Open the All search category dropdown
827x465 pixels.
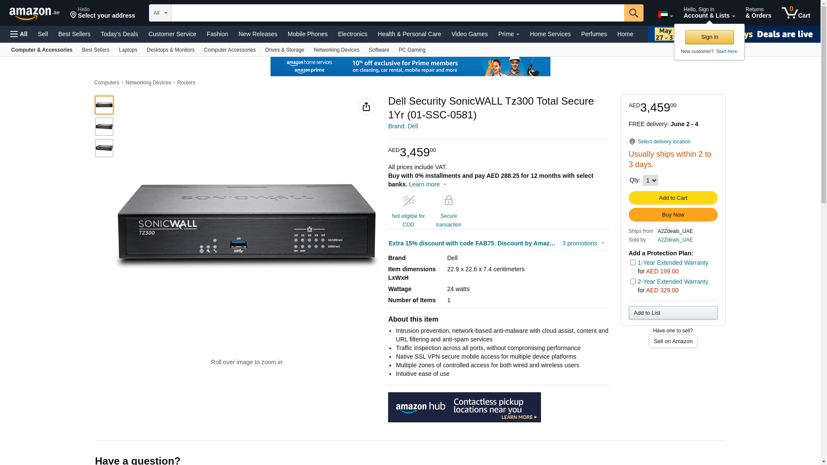(160, 13)
